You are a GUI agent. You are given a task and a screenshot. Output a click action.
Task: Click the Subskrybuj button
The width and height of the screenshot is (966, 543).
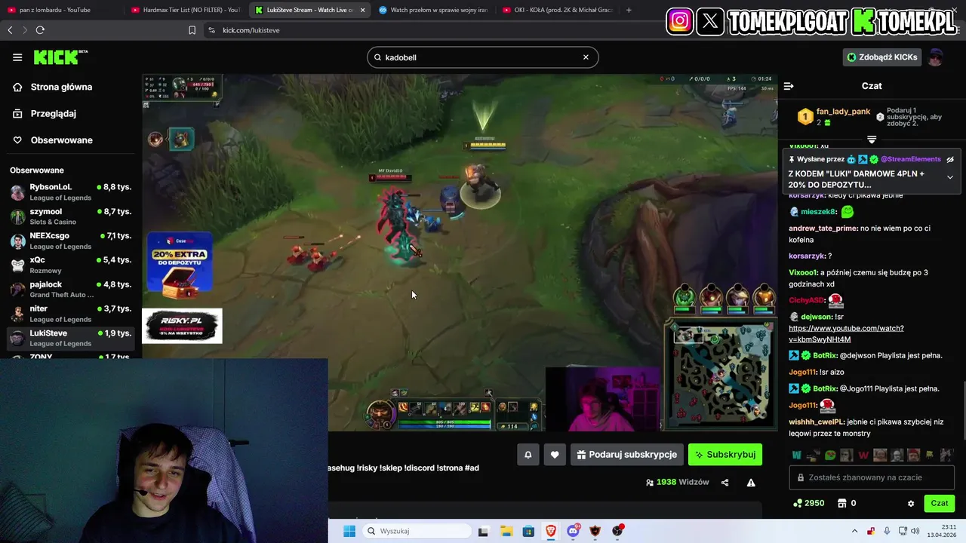pyautogui.click(x=725, y=455)
